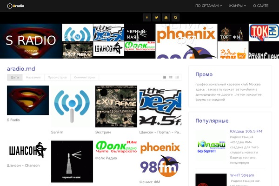This screenshot has width=279, height=186.
Task: Click the Aradio logo
Action: click(x=16, y=6)
